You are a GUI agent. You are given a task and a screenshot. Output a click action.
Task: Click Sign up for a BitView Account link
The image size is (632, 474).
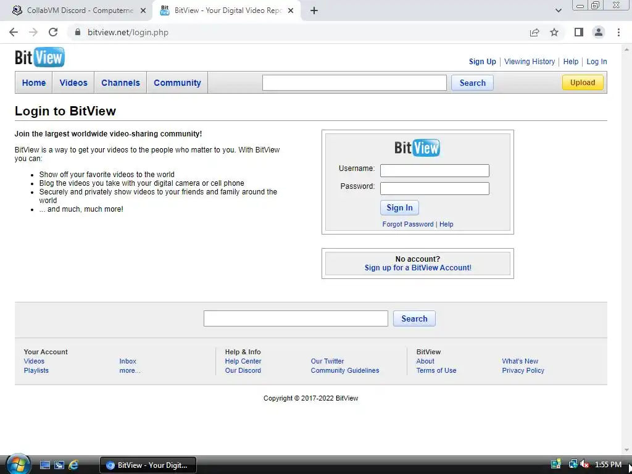418,268
